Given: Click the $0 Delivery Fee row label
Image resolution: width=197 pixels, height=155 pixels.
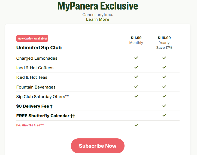Looking at the screenshot, I should [x=34, y=106].
